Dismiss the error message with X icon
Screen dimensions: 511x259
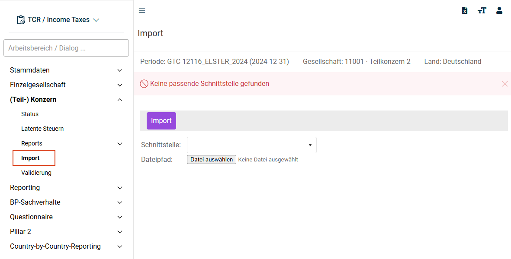coord(505,84)
